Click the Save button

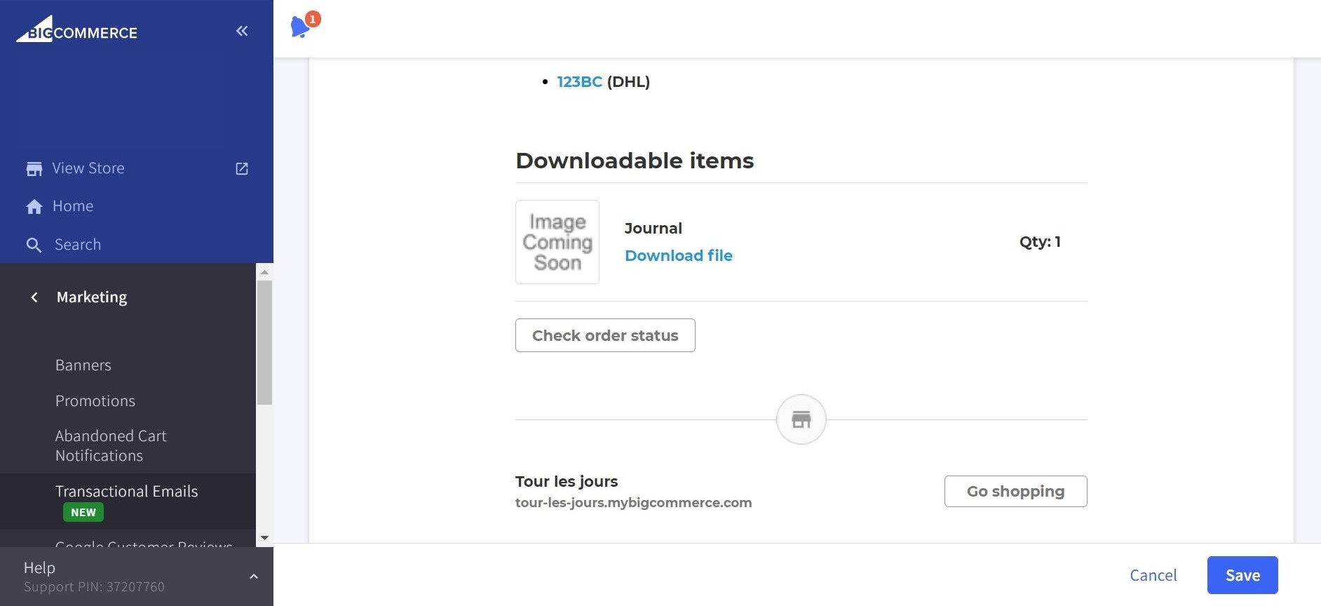[1242, 575]
